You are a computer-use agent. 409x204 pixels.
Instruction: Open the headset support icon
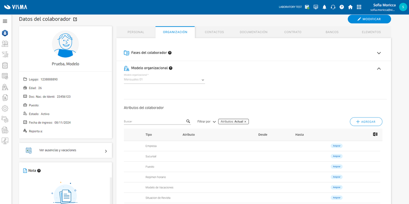[333, 7]
